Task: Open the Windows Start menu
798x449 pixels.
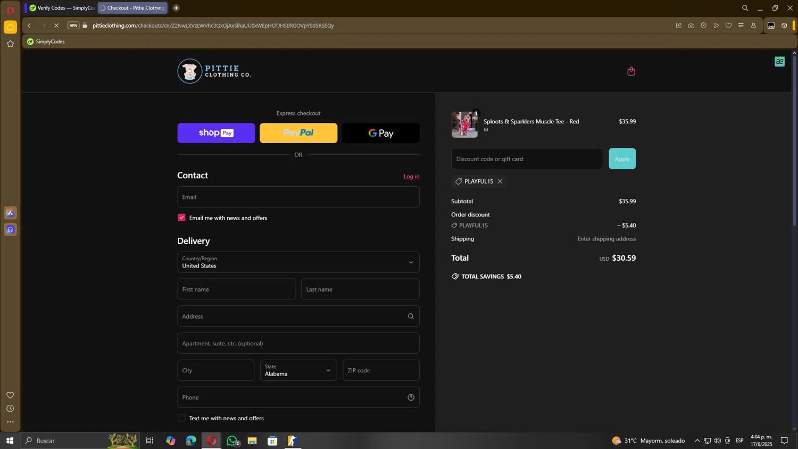Action: (10, 440)
